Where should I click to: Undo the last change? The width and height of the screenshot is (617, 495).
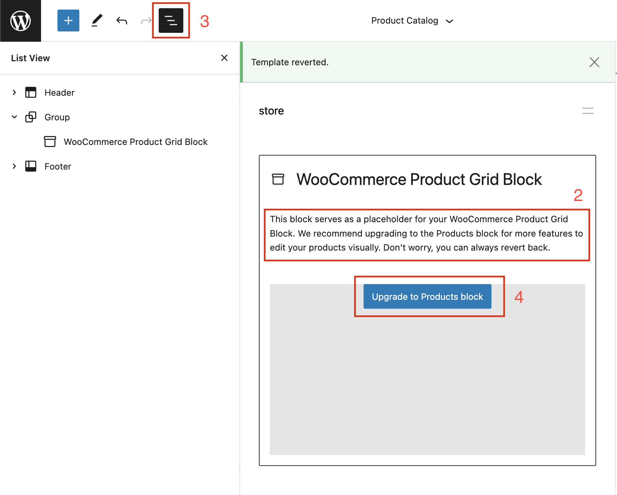pyautogui.click(x=122, y=21)
